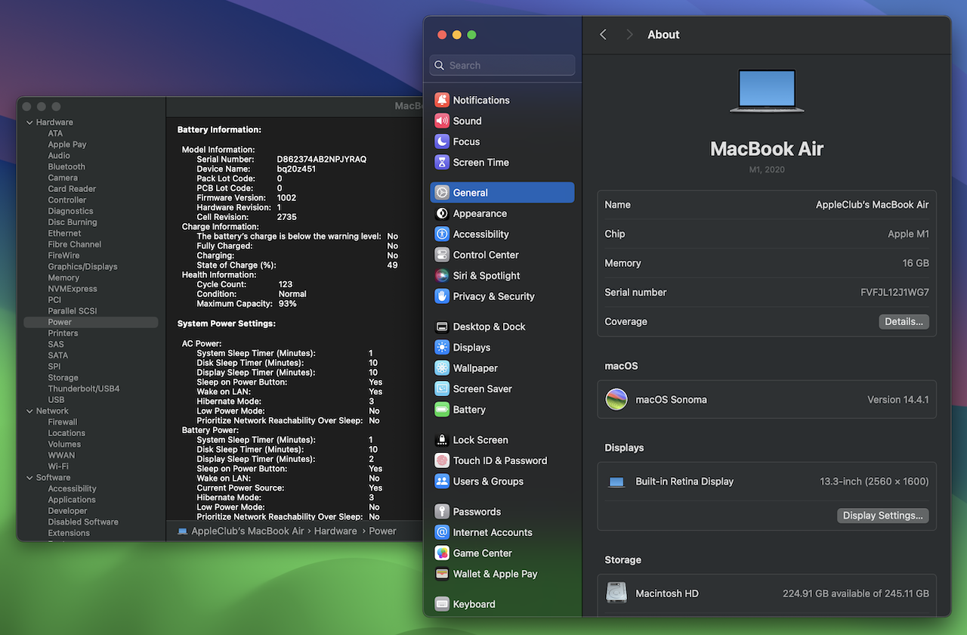Select Bluetooth in System Information sidebar

pos(66,167)
